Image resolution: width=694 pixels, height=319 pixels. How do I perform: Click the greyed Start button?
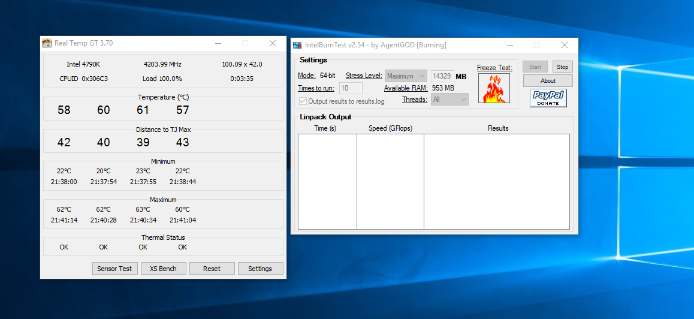pyautogui.click(x=535, y=67)
